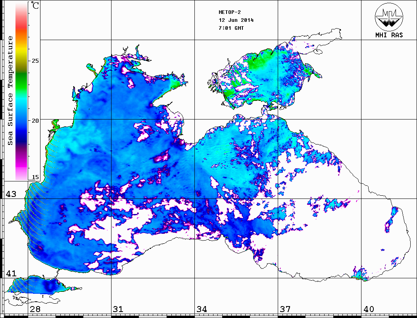Image resolution: width=417 pixels, height=318 pixels.
Task: Select the METOP-2 satellite label
Action: (230, 12)
